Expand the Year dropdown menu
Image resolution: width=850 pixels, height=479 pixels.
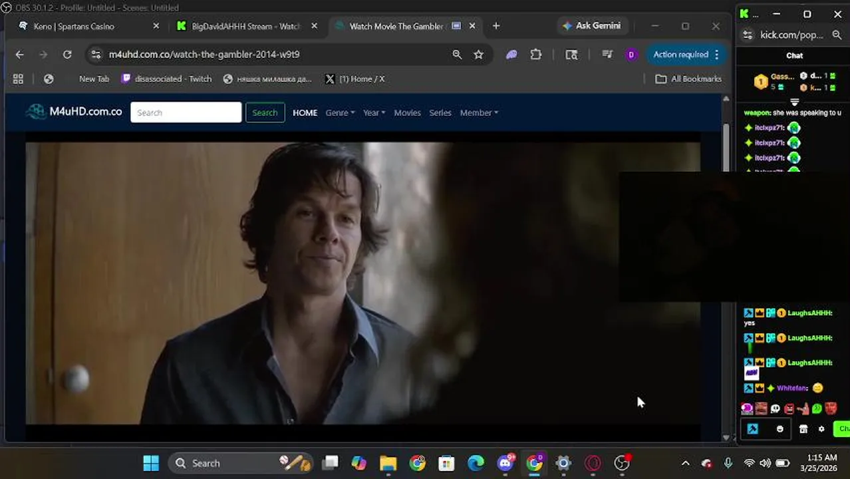tap(374, 112)
